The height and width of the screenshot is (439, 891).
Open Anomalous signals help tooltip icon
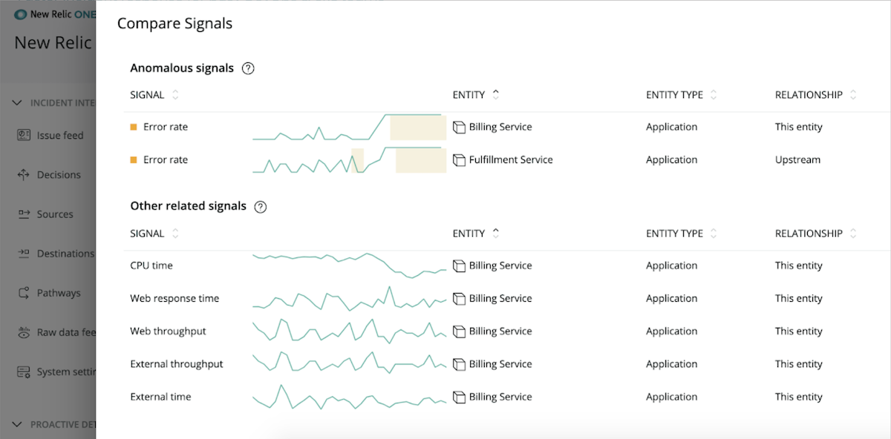pos(249,68)
